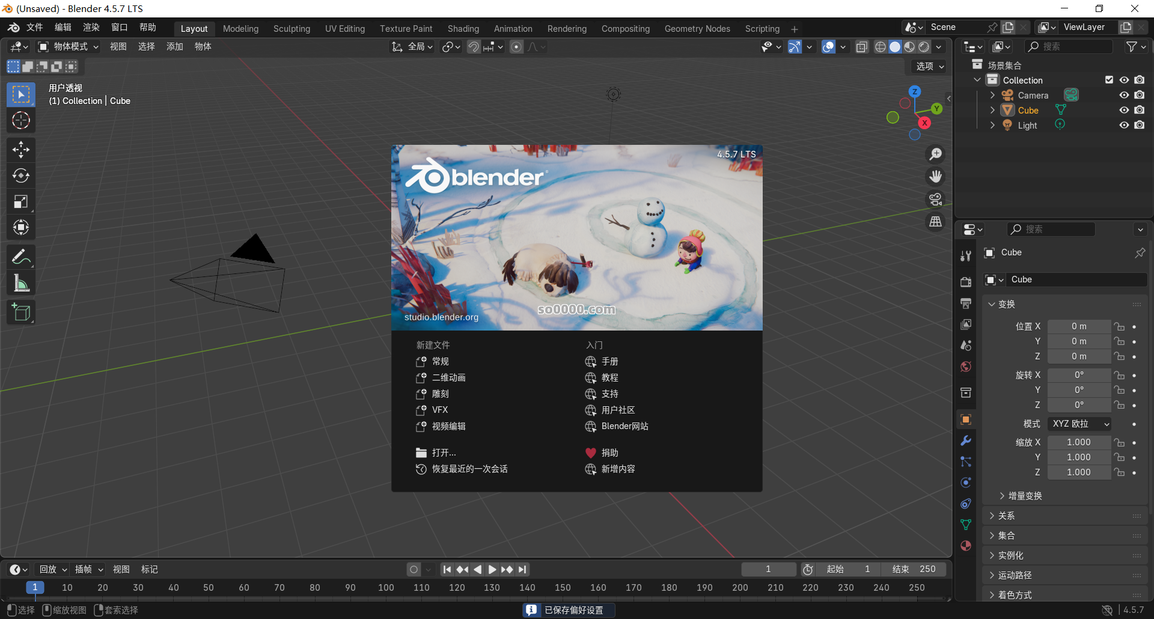Expand the Camera item in outliner
Screen dimensions: 1154x619
(992, 95)
